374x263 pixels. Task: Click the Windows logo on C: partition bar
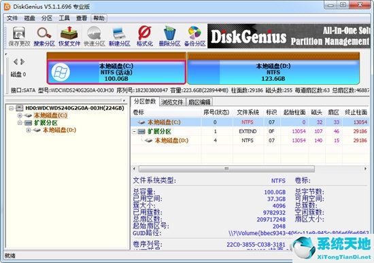61,72
